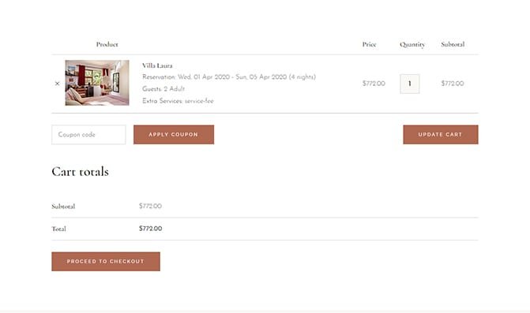Select the quantity box showing 1
This screenshot has height=313, width=530.
[410, 84]
